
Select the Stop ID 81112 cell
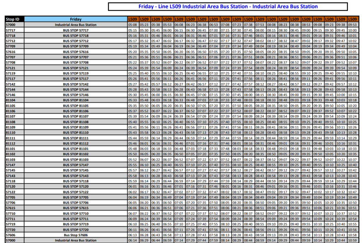point(12,144)
